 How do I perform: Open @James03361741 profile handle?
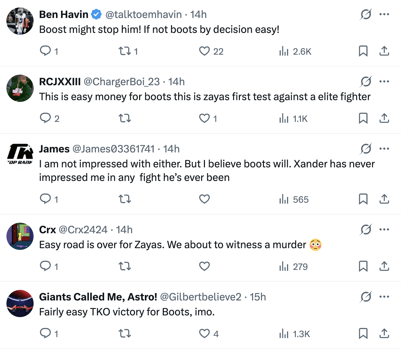[x=113, y=149]
